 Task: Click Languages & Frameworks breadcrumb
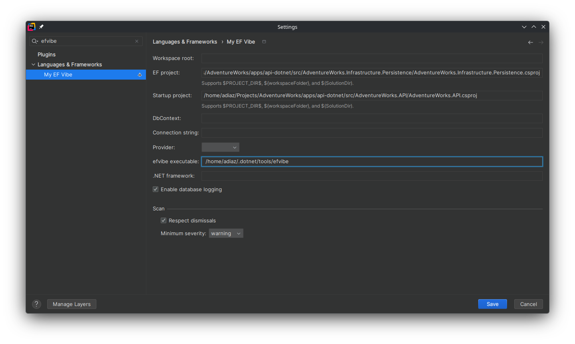(185, 42)
